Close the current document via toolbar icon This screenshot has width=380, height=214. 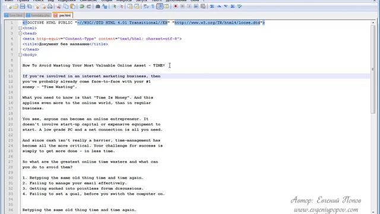pos(37,7)
